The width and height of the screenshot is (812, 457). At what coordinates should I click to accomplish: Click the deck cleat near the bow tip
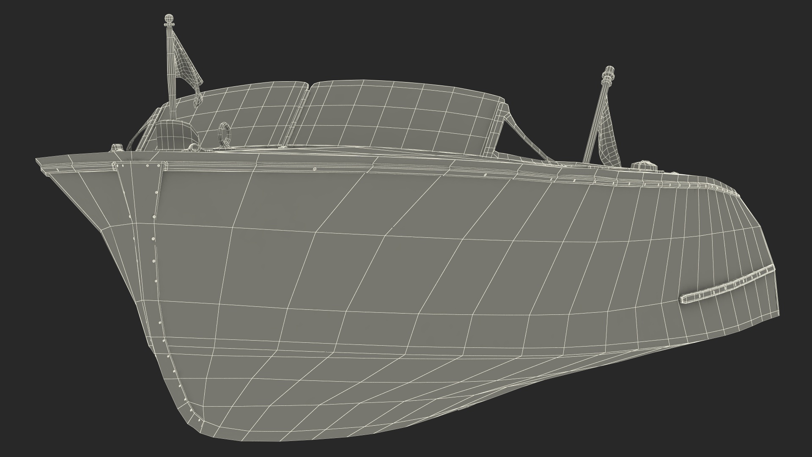117,148
